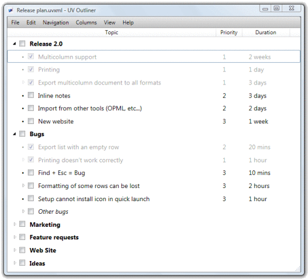The image size is (308, 280).
Task: Uncheck the Multicolumn support checkbox
Action: tap(31, 57)
